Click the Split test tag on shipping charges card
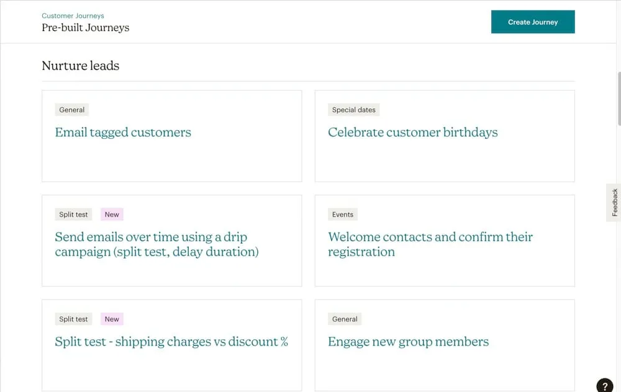The width and height of the screenshot is (621, 392). tap(73, 319)
